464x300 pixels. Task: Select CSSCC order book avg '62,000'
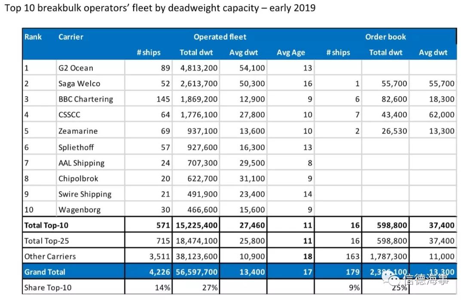(442, 115)
